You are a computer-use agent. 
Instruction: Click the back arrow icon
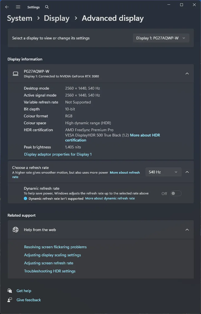coord(7,7)
